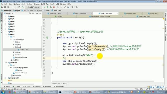Image resolution: width=167 pixels, height=94 pixels.
Task: Hide the Project tool window
Action: pos(40,13)
